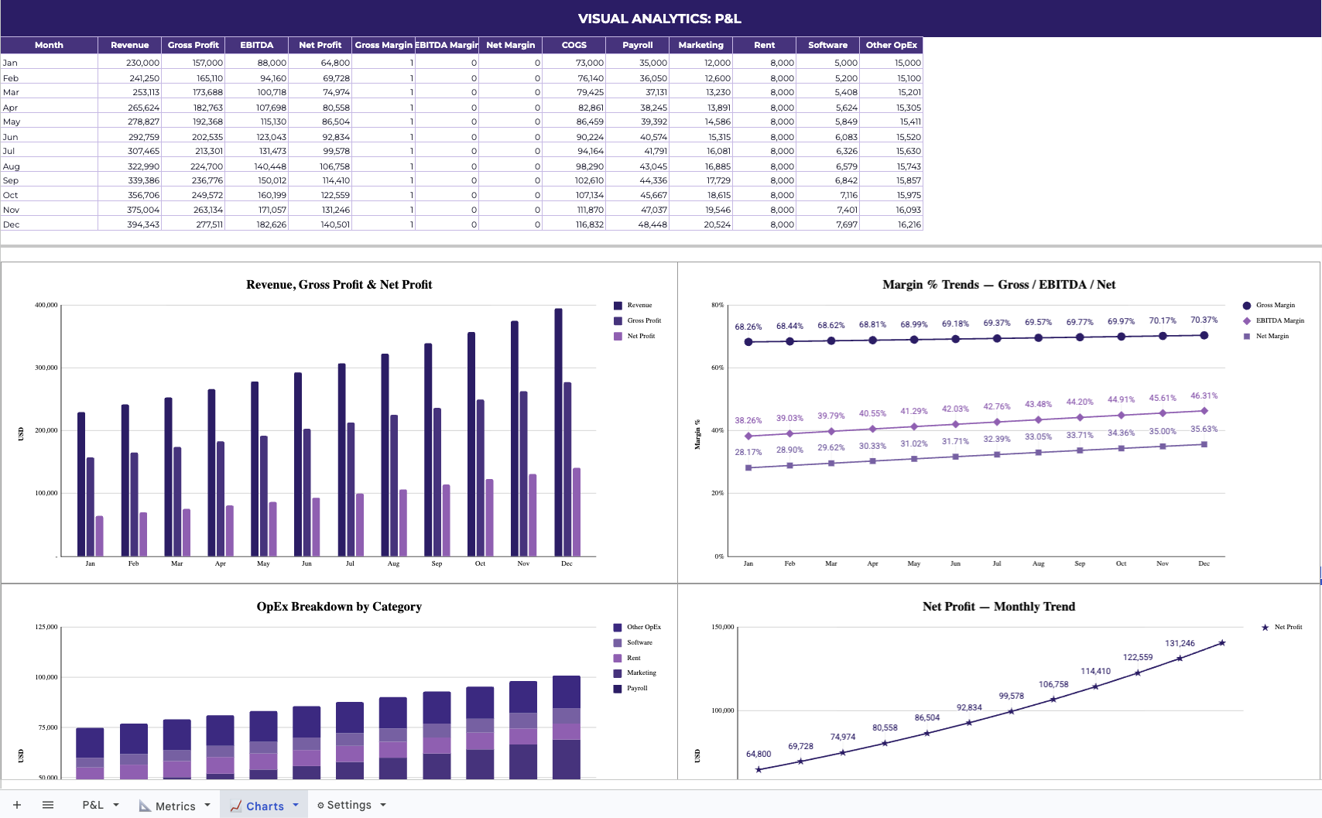This screenshot has height=818, width=1322.
Task: Click the Metrics tab ruler icon
Action: (x=145, y=806)
